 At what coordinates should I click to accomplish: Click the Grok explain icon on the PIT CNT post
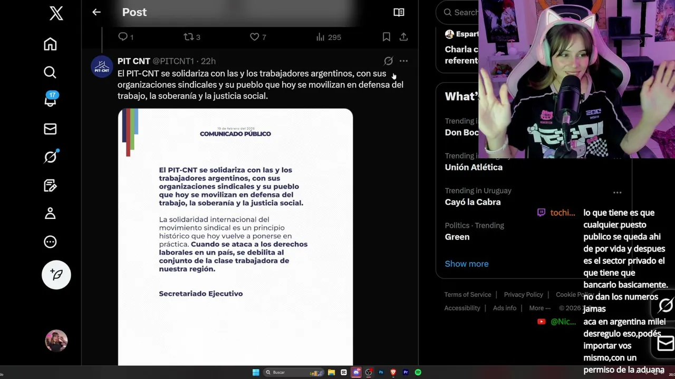pyautogui.click(x=388, y=61)
